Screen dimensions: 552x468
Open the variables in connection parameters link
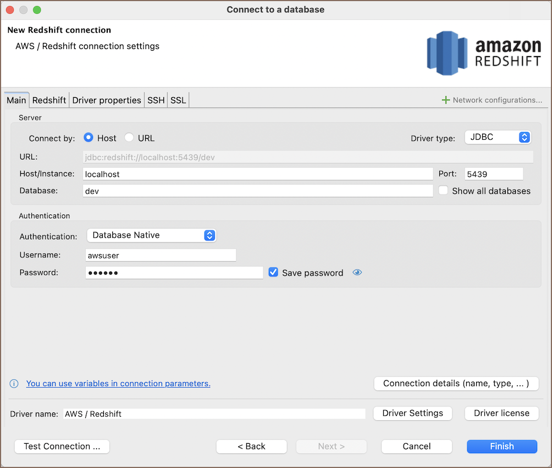pos(118,384)
